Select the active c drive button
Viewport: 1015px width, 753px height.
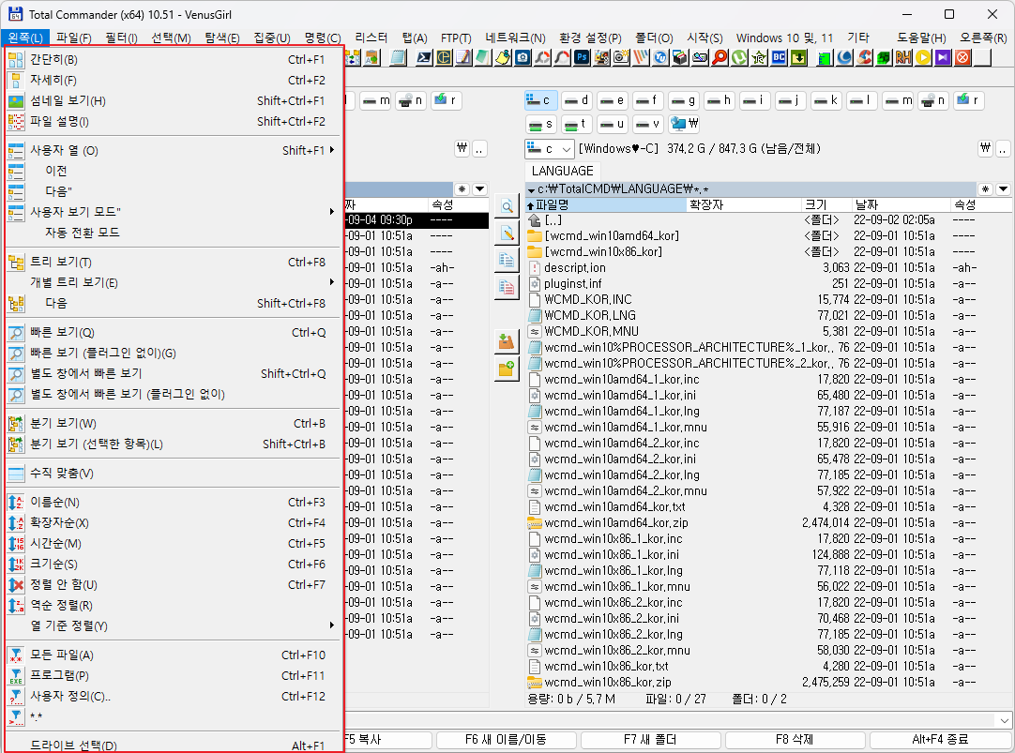tap(540, 100)
